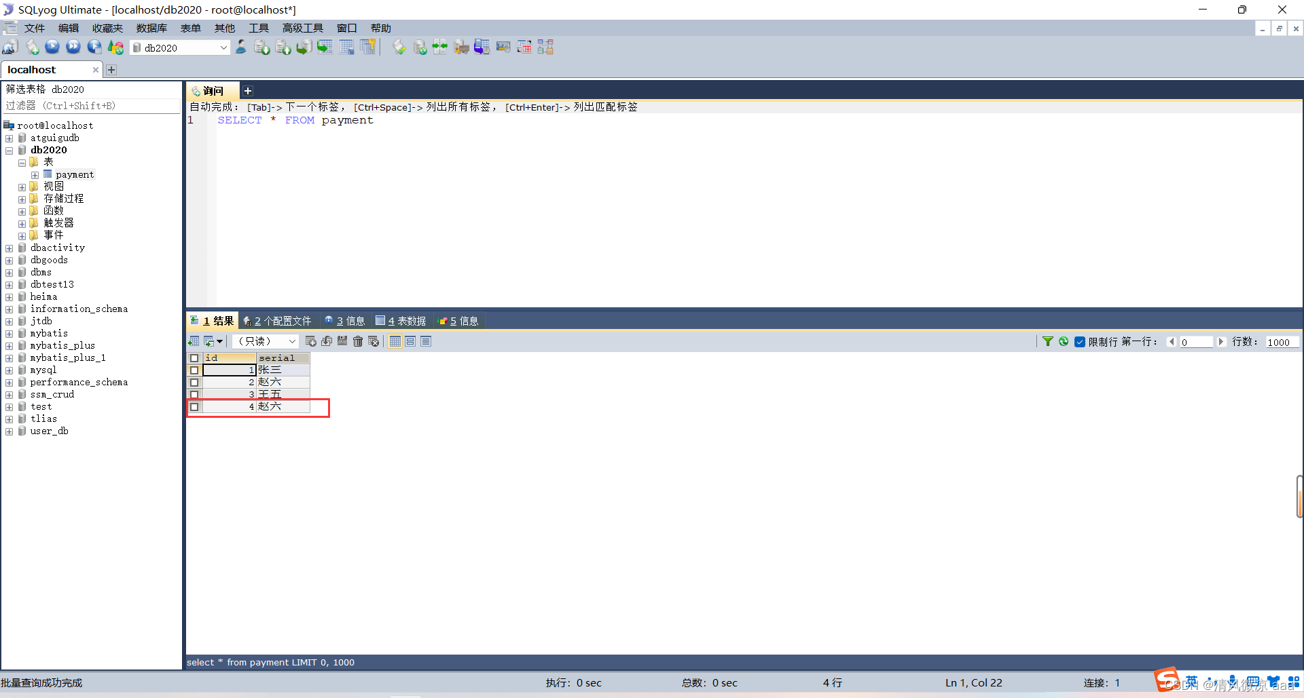Click the database with up arrow icon
The width and height of the screenshot is (1304, 698).
click(x=283, y=47)
